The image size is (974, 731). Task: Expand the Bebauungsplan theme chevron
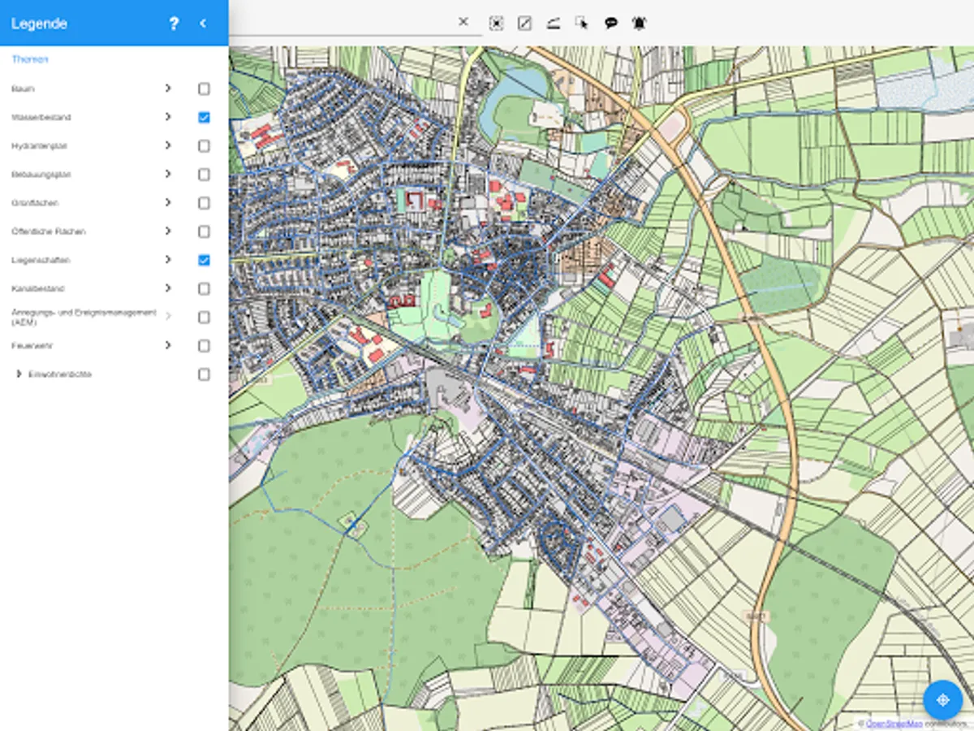click(x=168, y=174)
